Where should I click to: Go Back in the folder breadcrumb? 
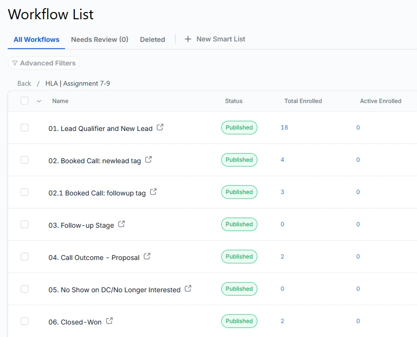tap(24, 83)
